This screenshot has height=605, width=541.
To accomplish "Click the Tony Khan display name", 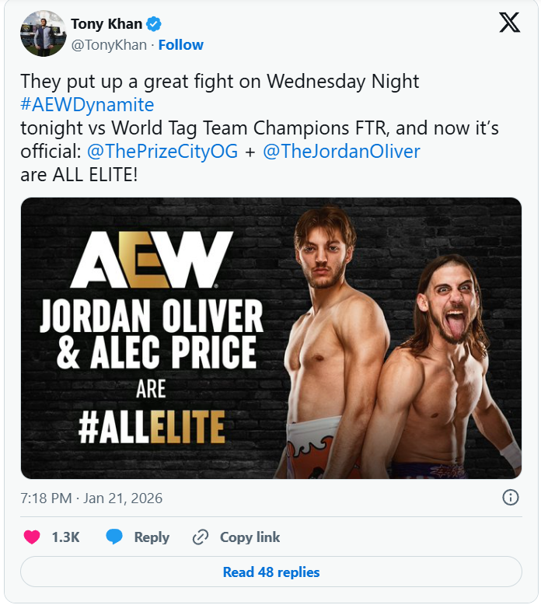I will pos(106,25).
